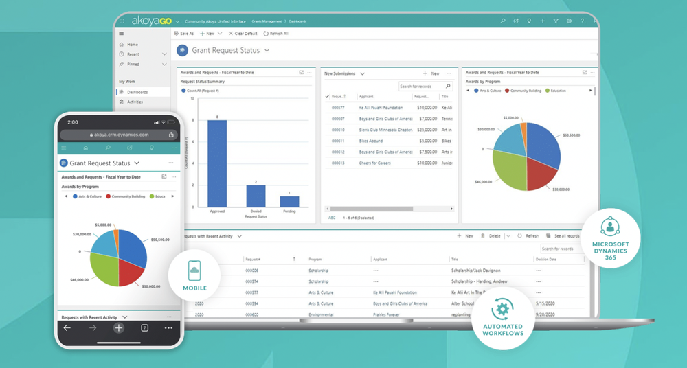
Task: Open the settings gear in the top bar
Action: [x=569, y=21]
